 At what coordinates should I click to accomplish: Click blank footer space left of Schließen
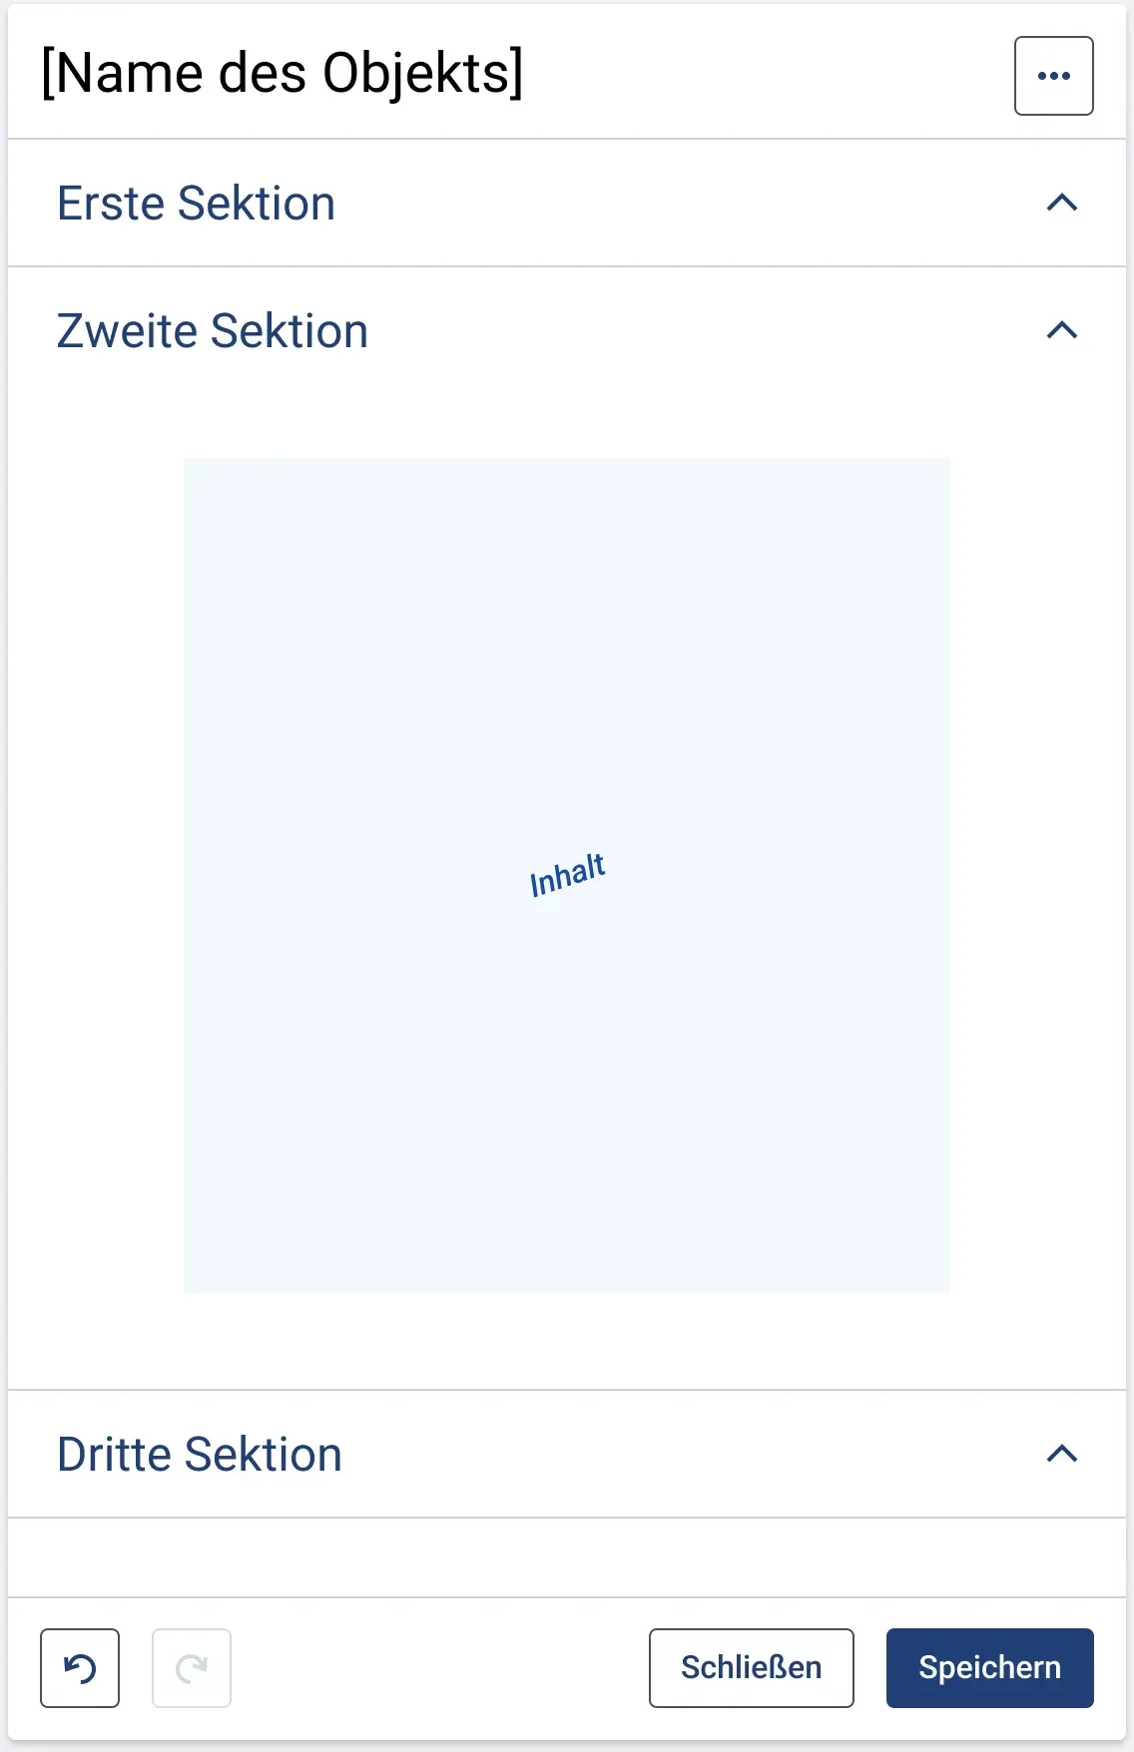click(x=439, y=1668)
